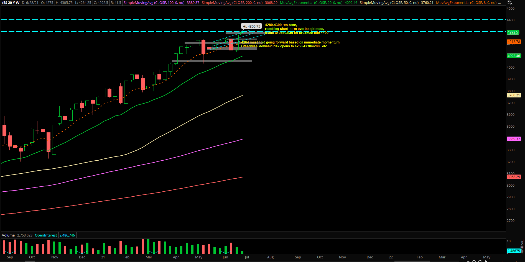Click the 3760.21 value in study header
The image size is (525, 262).
pyautogui.click(x=427, y=2)
